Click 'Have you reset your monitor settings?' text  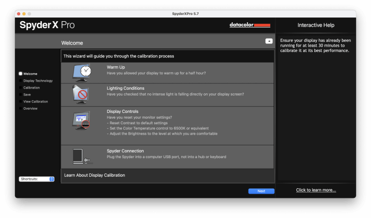coord(139,117)
